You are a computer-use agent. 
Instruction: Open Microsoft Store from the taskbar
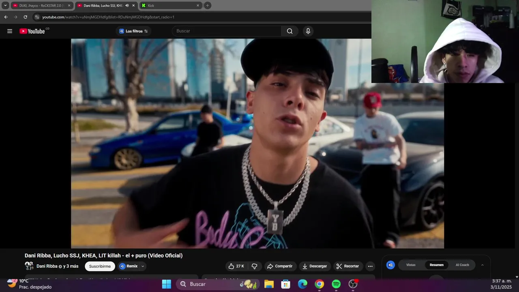[x=286, y=284]
